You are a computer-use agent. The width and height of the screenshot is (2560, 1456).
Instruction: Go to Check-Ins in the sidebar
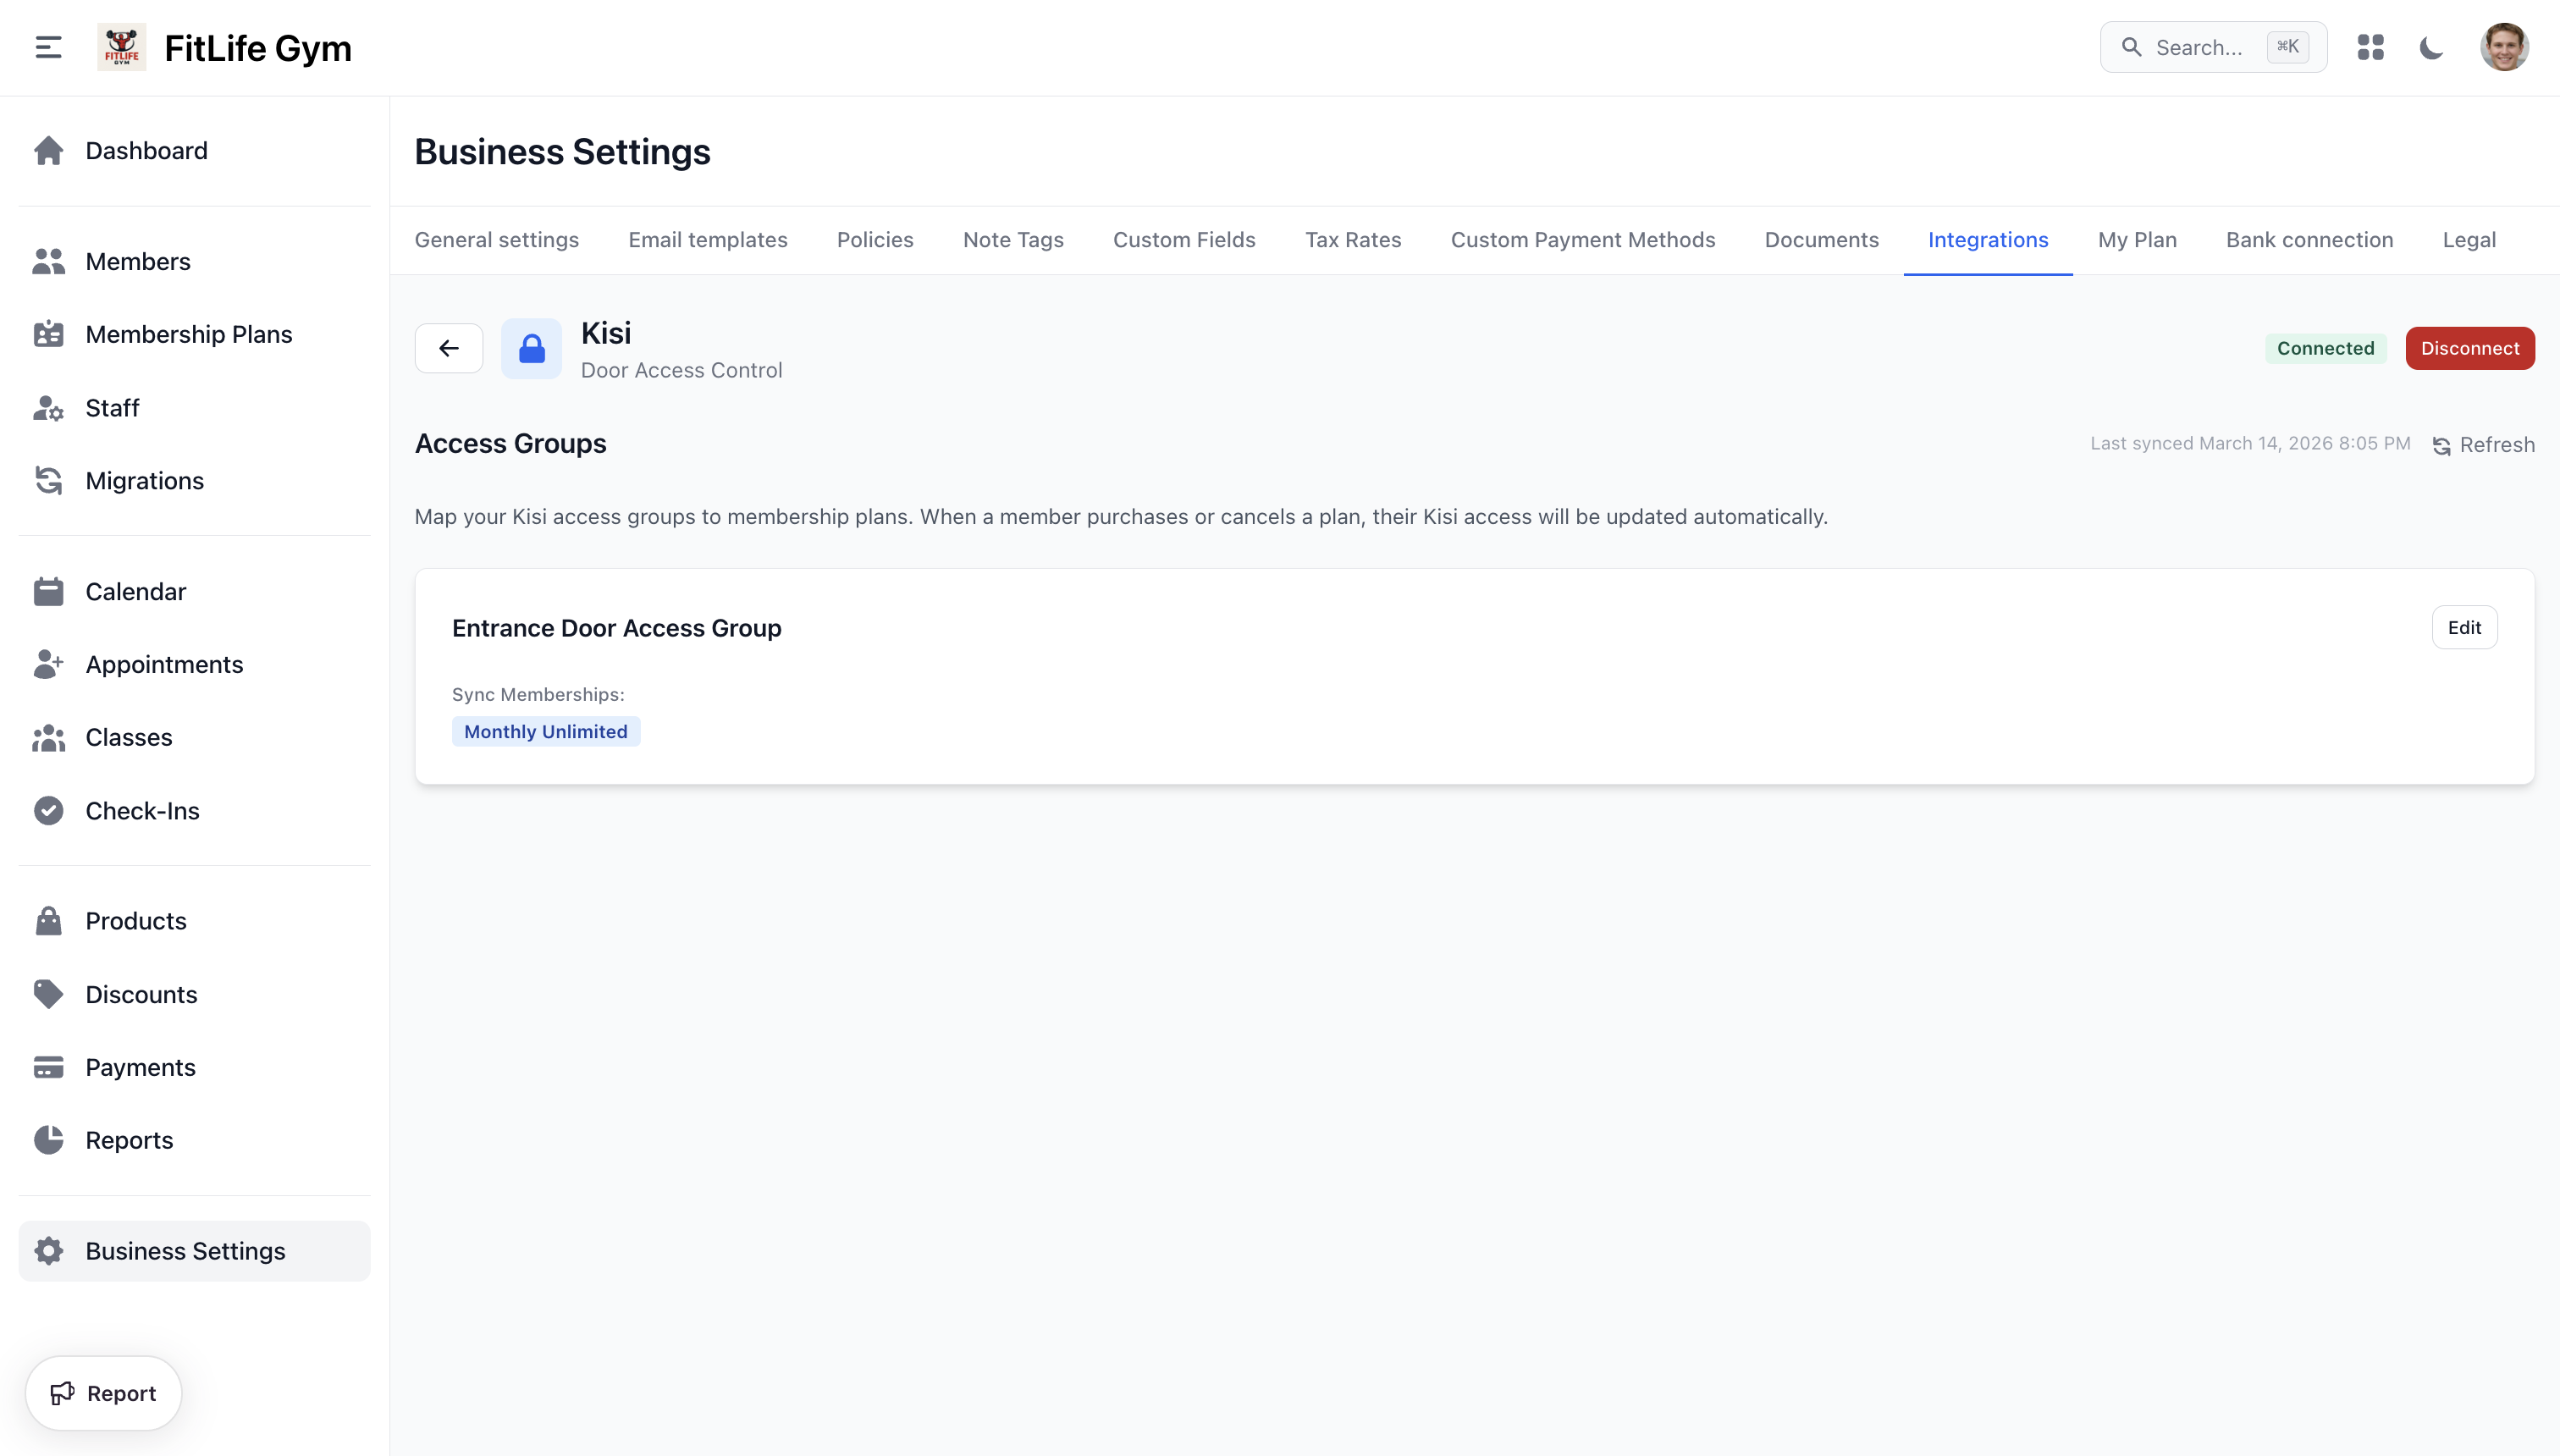point(142,811)
